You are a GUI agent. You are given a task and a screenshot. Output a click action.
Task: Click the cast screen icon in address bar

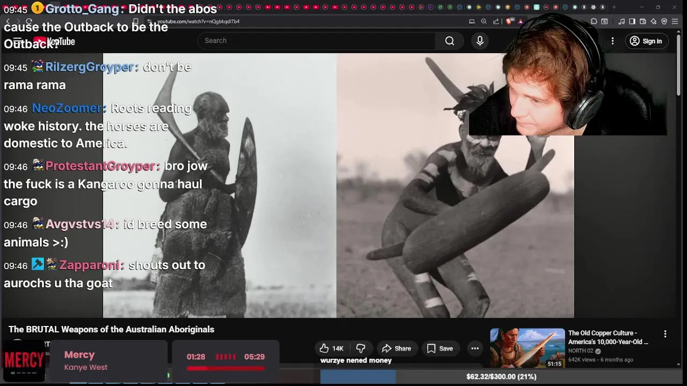(x=472, y=21)
